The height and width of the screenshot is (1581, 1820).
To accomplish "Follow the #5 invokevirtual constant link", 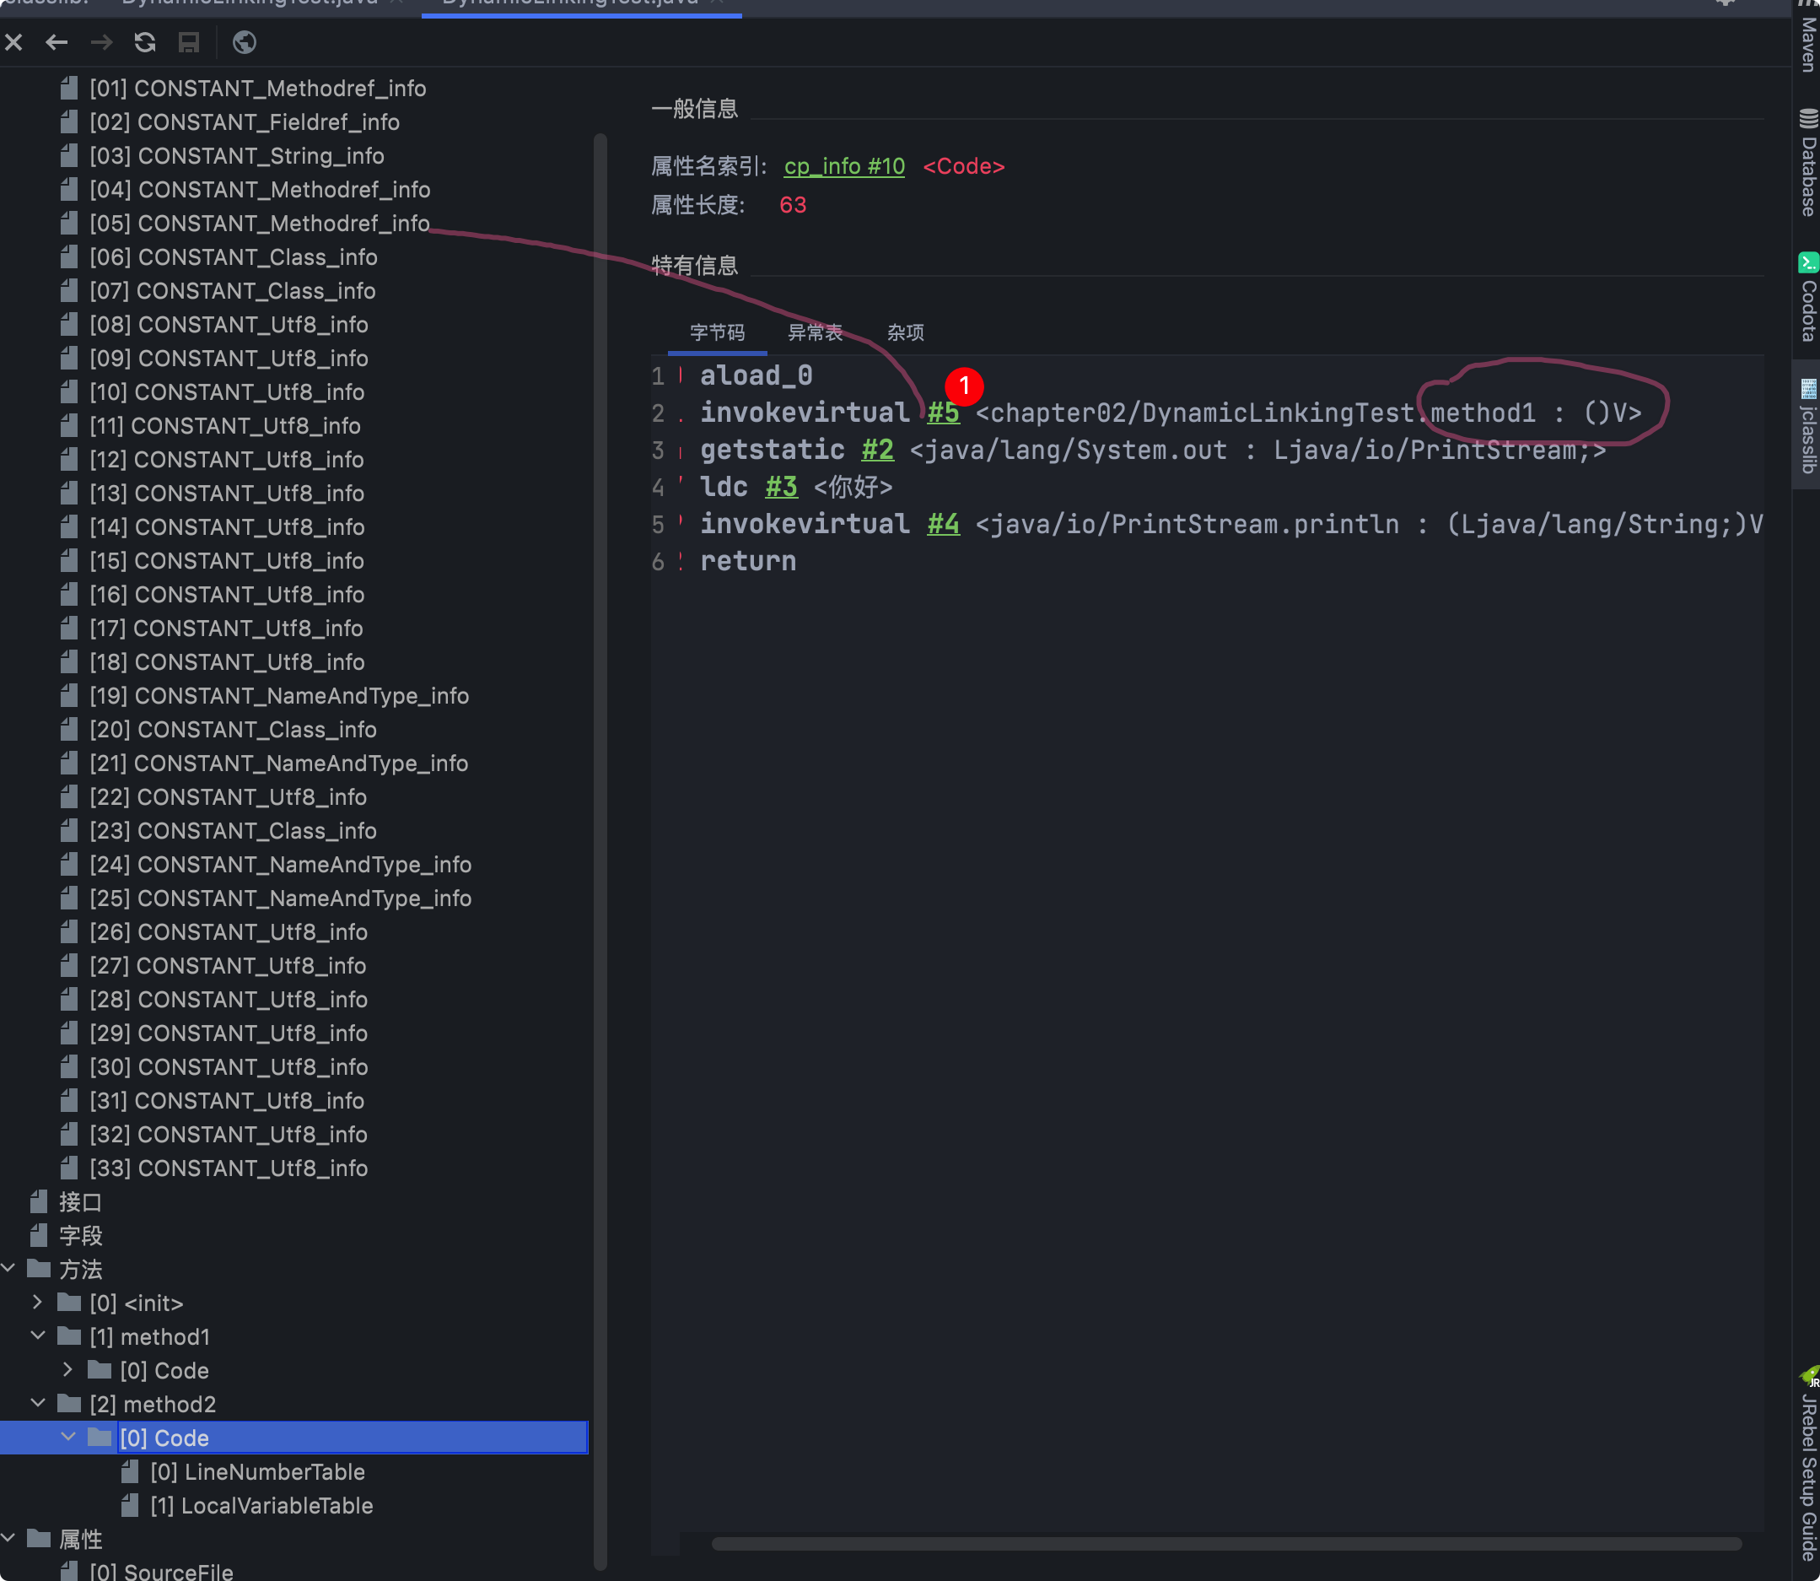I will tap(943, 413).
